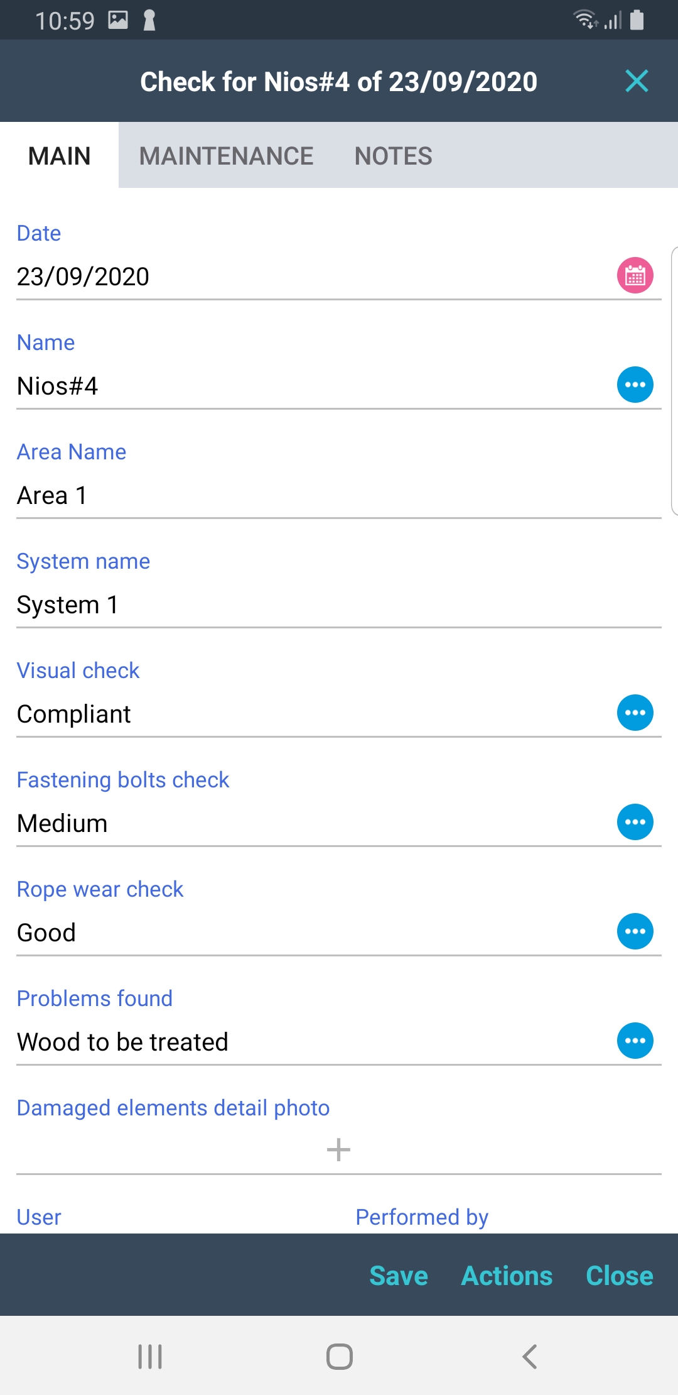Tap Problems found ellipsis icon
The height and width of the screenshot is (1395, 678).
635,1041
